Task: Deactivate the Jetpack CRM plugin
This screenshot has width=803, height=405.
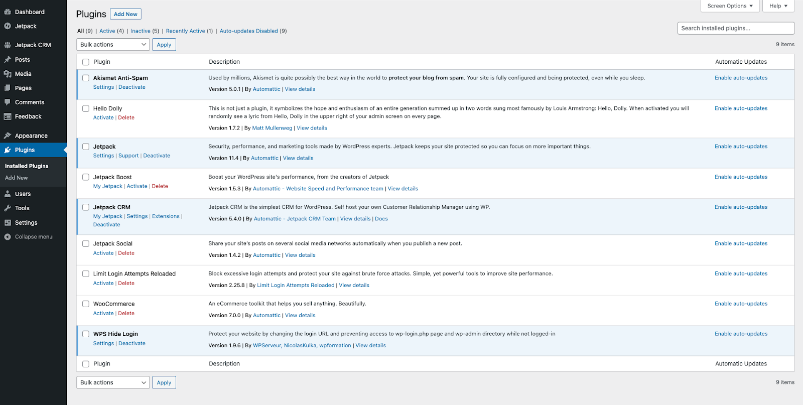Action: (107, 225)
